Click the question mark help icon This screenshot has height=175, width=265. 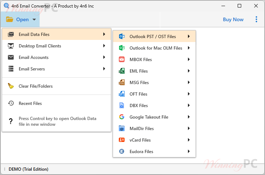point(11,121)
